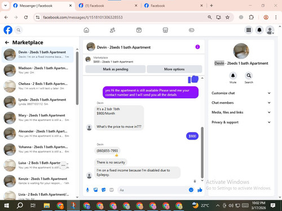Open large apartment photo in right panel
This screenshot has height=211, width=282.
[241, 51]
